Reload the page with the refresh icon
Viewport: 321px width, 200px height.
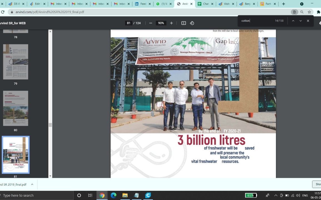[3, 12]
